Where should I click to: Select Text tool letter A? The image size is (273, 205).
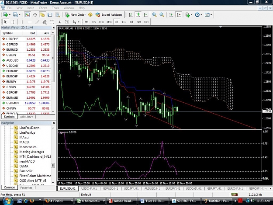pos(59,22)
